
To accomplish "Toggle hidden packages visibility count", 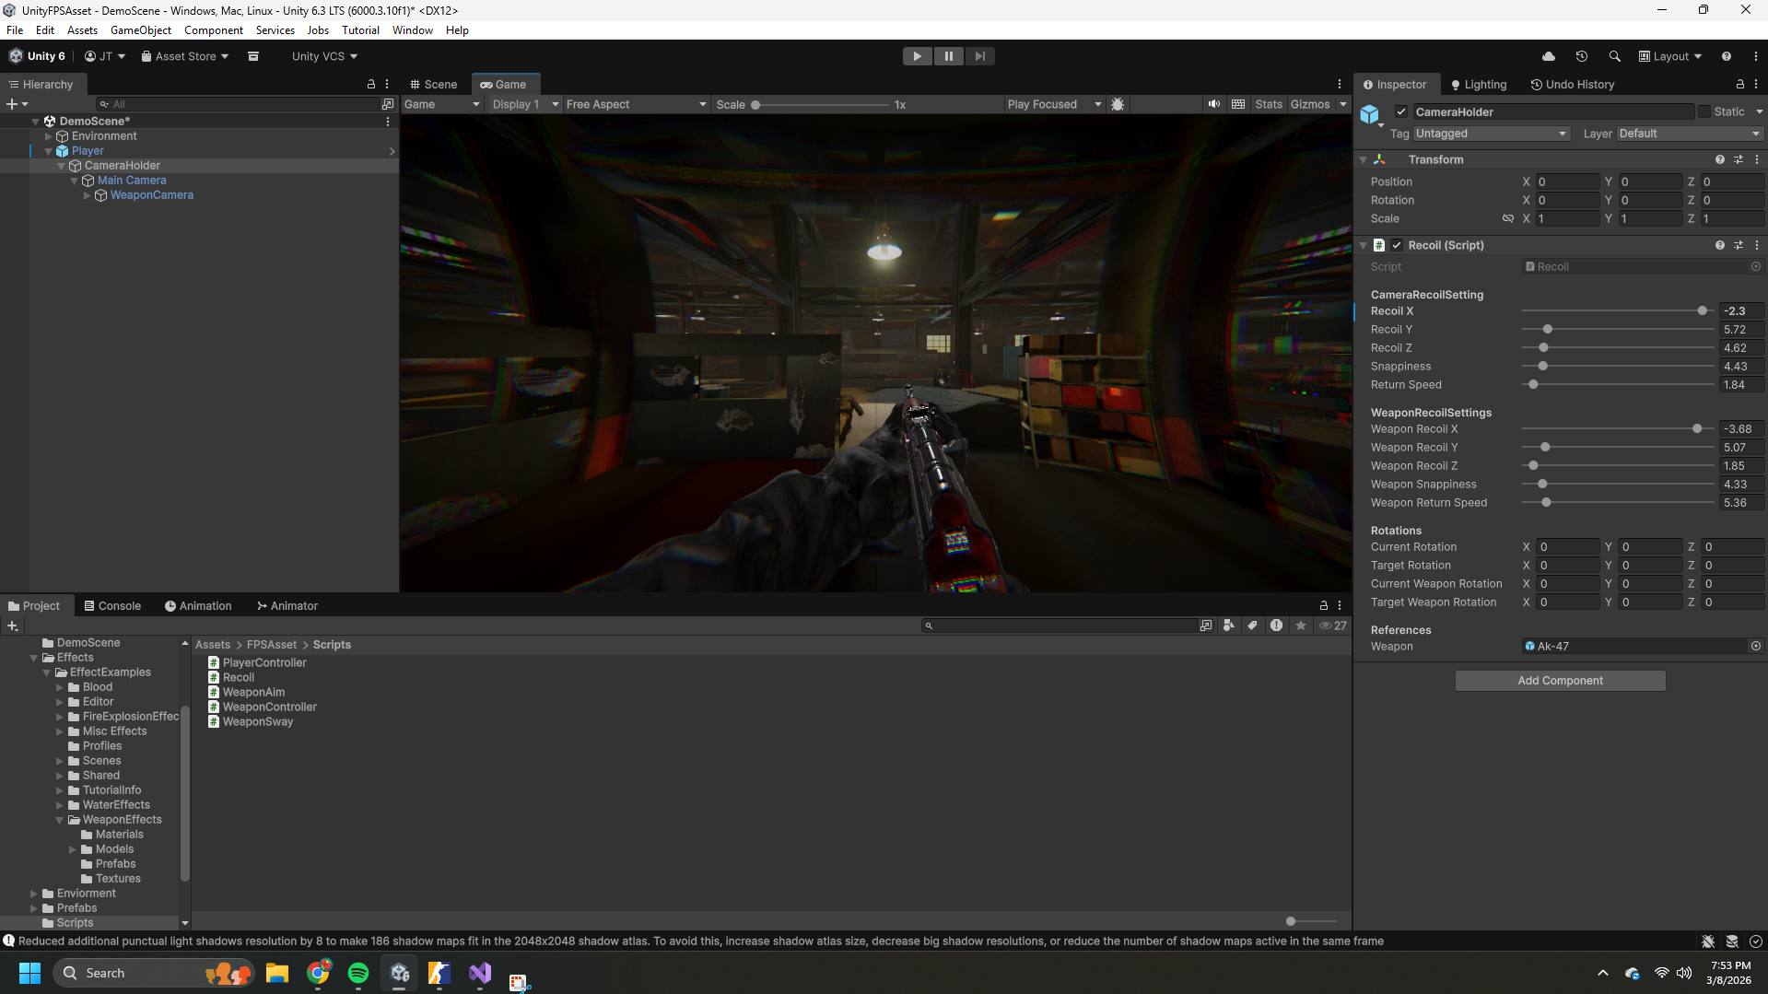I will [x=1333, y=626].
